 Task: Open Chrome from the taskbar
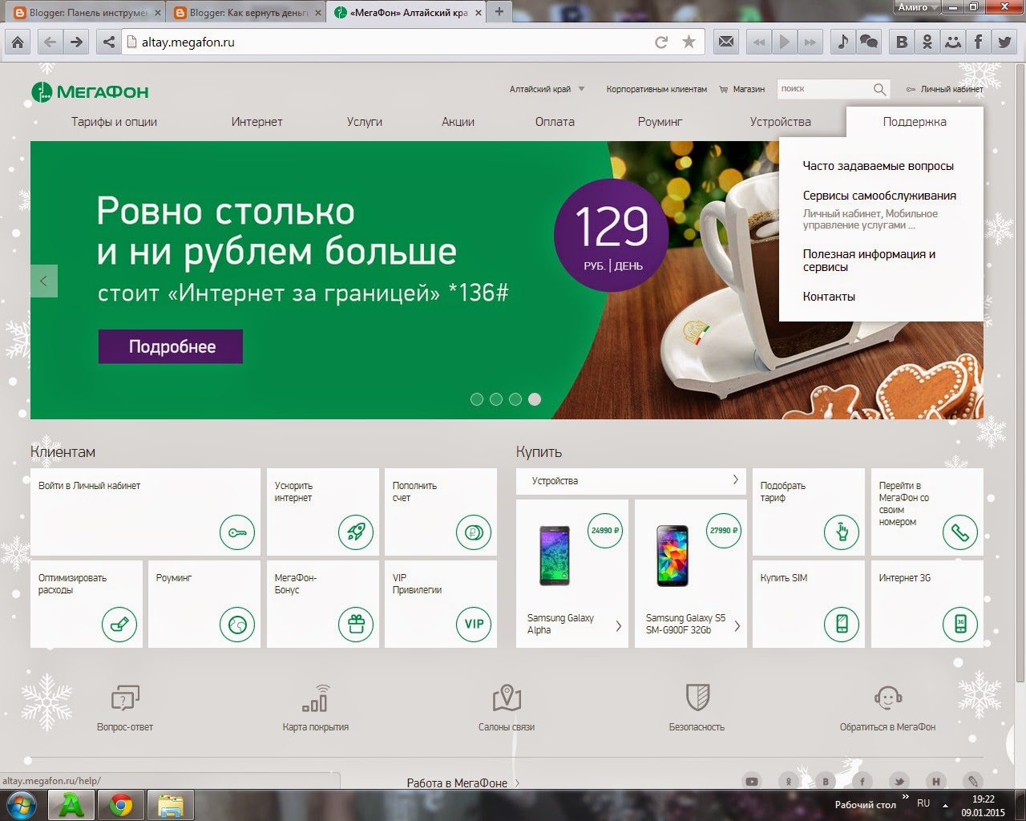(121, 805)
